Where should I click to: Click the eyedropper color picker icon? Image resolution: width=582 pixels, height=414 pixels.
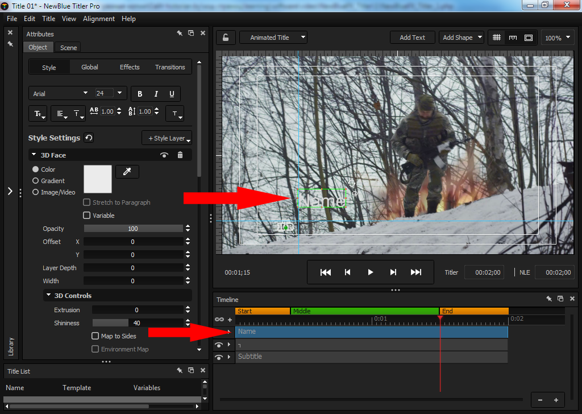pyautogui.click(x=127, y=171)
